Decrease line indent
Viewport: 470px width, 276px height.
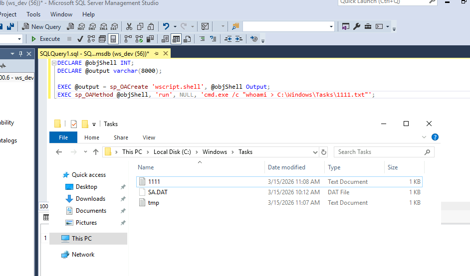pos(228,39)
